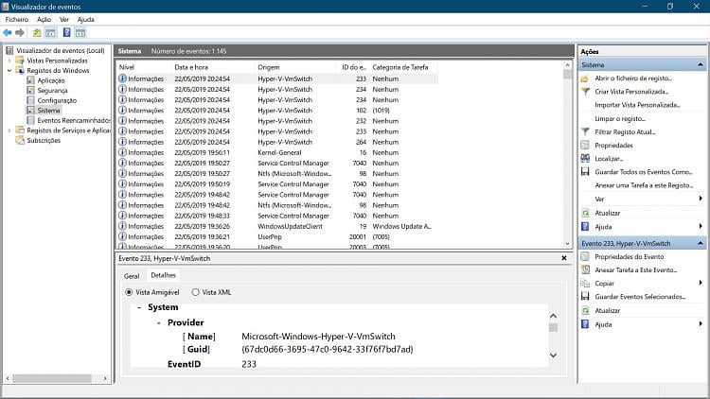
Task: Switch to the Detalhes tab
Action: pyautogui.click(x=163, y=275)
